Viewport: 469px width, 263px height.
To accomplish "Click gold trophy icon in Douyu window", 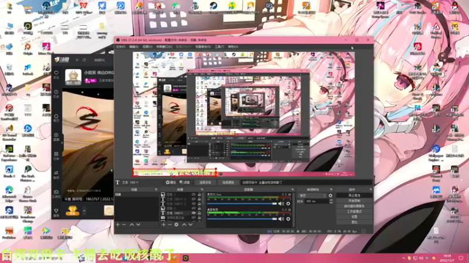I will pos(72,210).
